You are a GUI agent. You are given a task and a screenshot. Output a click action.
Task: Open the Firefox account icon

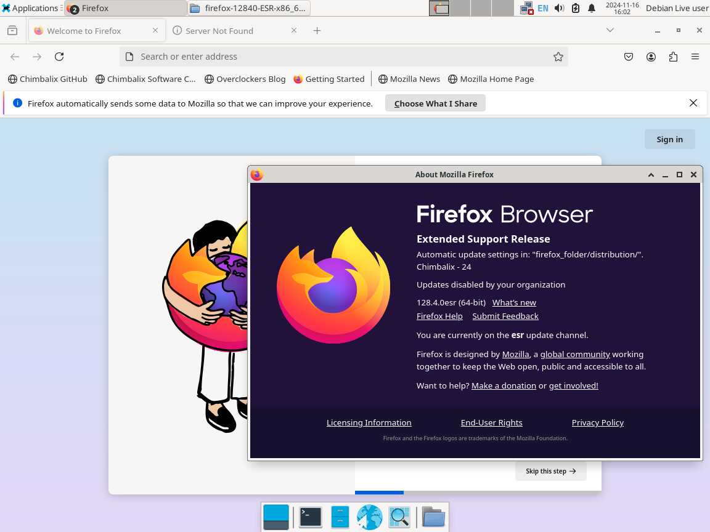point(651,57)
